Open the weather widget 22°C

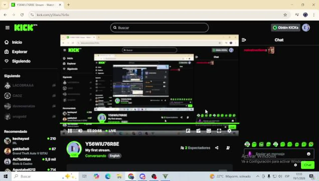pyautogui.click(x=230, y=176)
